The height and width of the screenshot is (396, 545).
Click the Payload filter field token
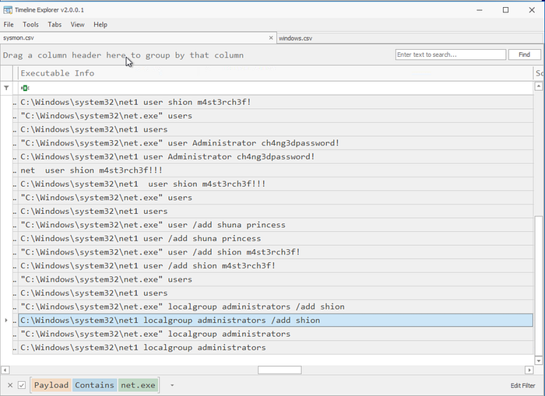tap(51, 385)
